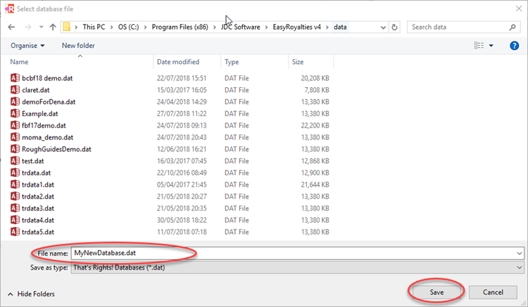528x307 pixels.
Task: Select the data breadcrumb segment
Action: (x=340, y=27)
